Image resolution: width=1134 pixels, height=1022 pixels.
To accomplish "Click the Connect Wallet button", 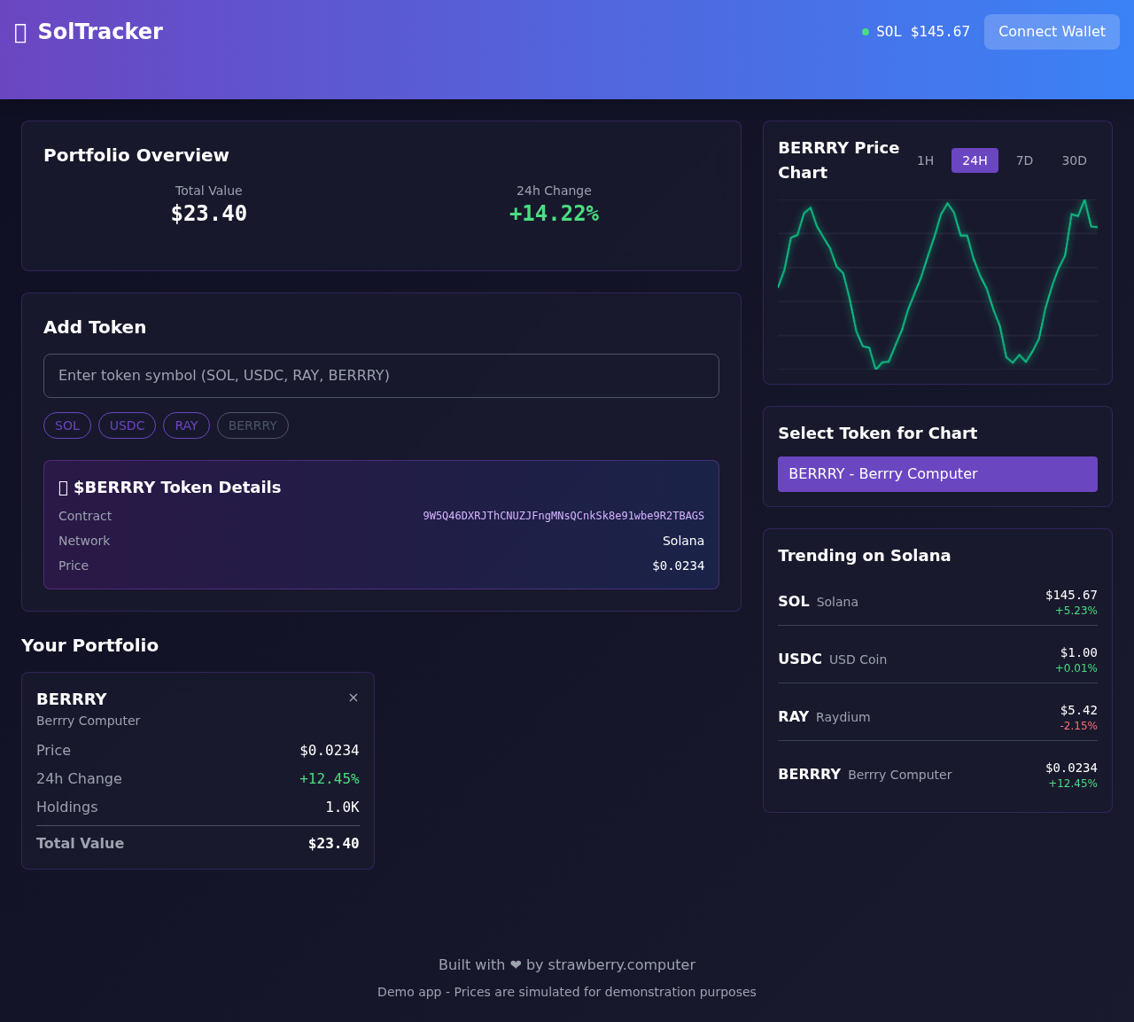I will pos(1052,32).
